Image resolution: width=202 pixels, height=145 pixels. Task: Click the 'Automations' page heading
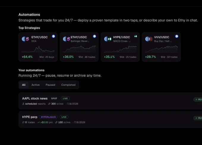pyautogui.click(x=29, y=15)
